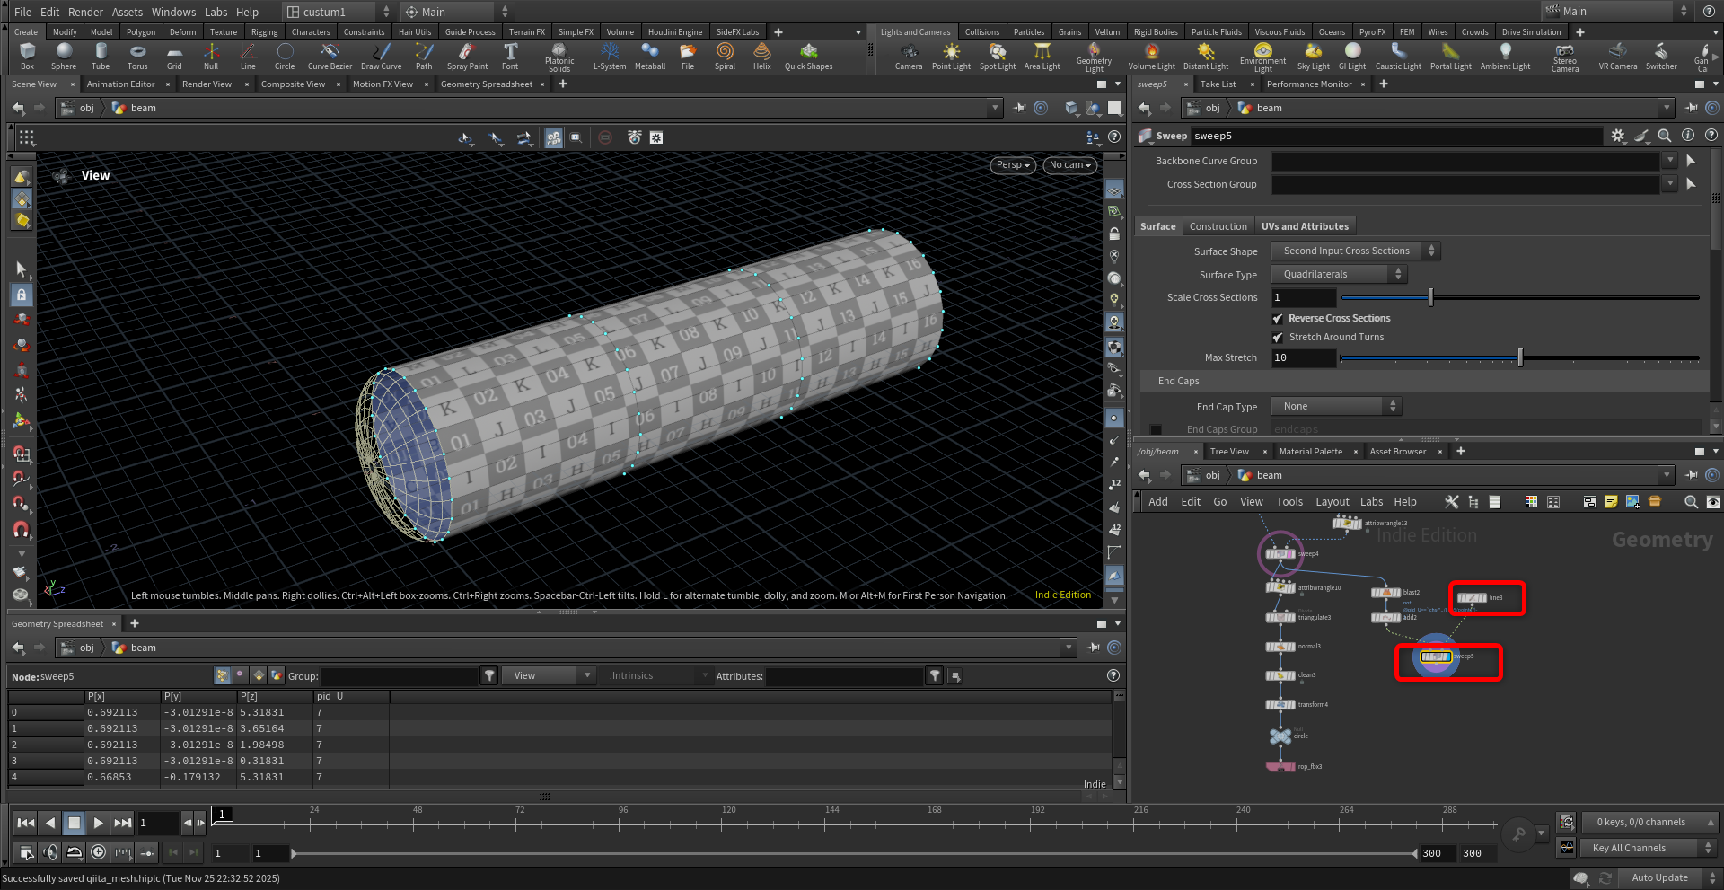Disable Reverse Cross Sections checkbox
Image resolution: width=1724 pixels, height=890 pixels.
1278,319
